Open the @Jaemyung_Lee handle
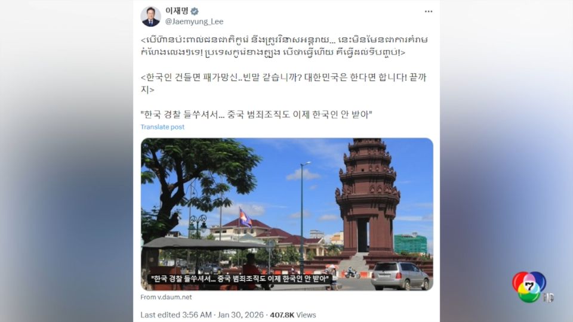 [194, 21]
